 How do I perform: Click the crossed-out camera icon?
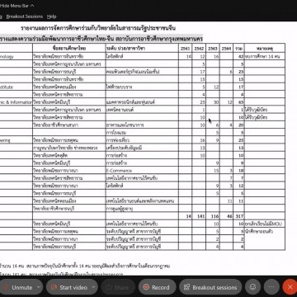pyautogui.click(x=54, y=287)
